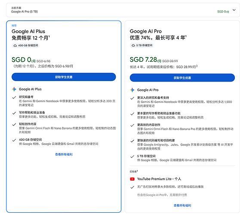The height and width of the screenshot is (214, 240).
Task: Click checkmark beside 更高效的内容创作
Action: coord(132,125)
